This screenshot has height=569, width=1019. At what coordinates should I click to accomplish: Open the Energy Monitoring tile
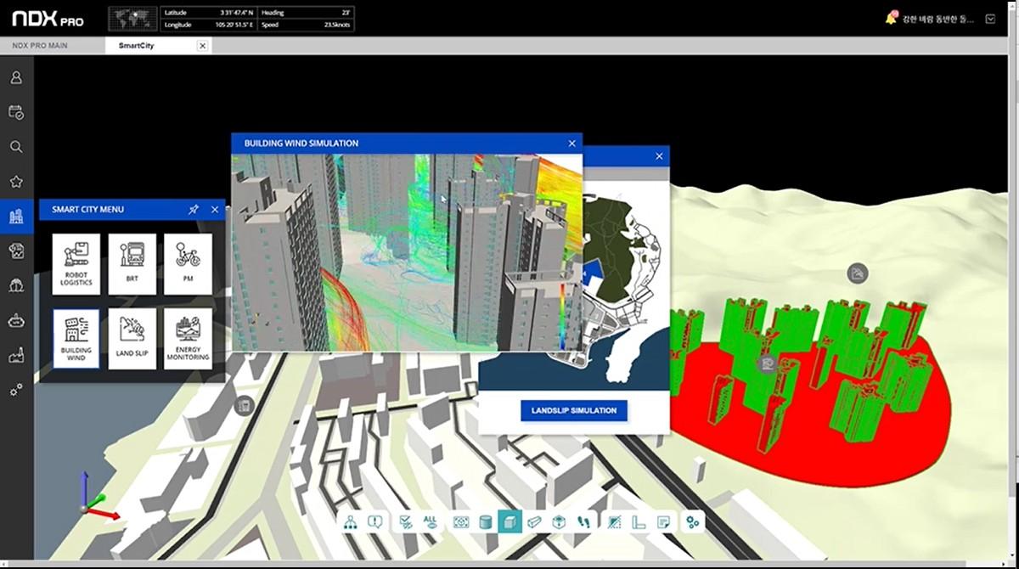[x=188, y=338]
